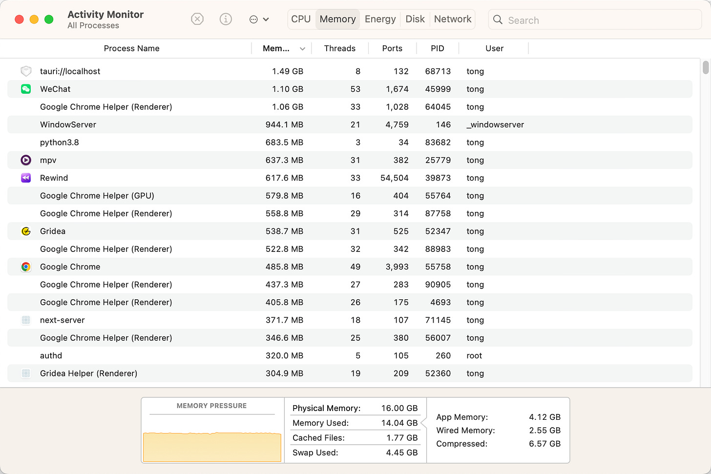
Task: Open the process Info (i) icon
Action: click(226, 19)
